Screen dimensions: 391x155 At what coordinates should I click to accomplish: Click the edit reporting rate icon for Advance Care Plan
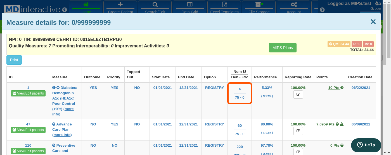pos(298,131)
